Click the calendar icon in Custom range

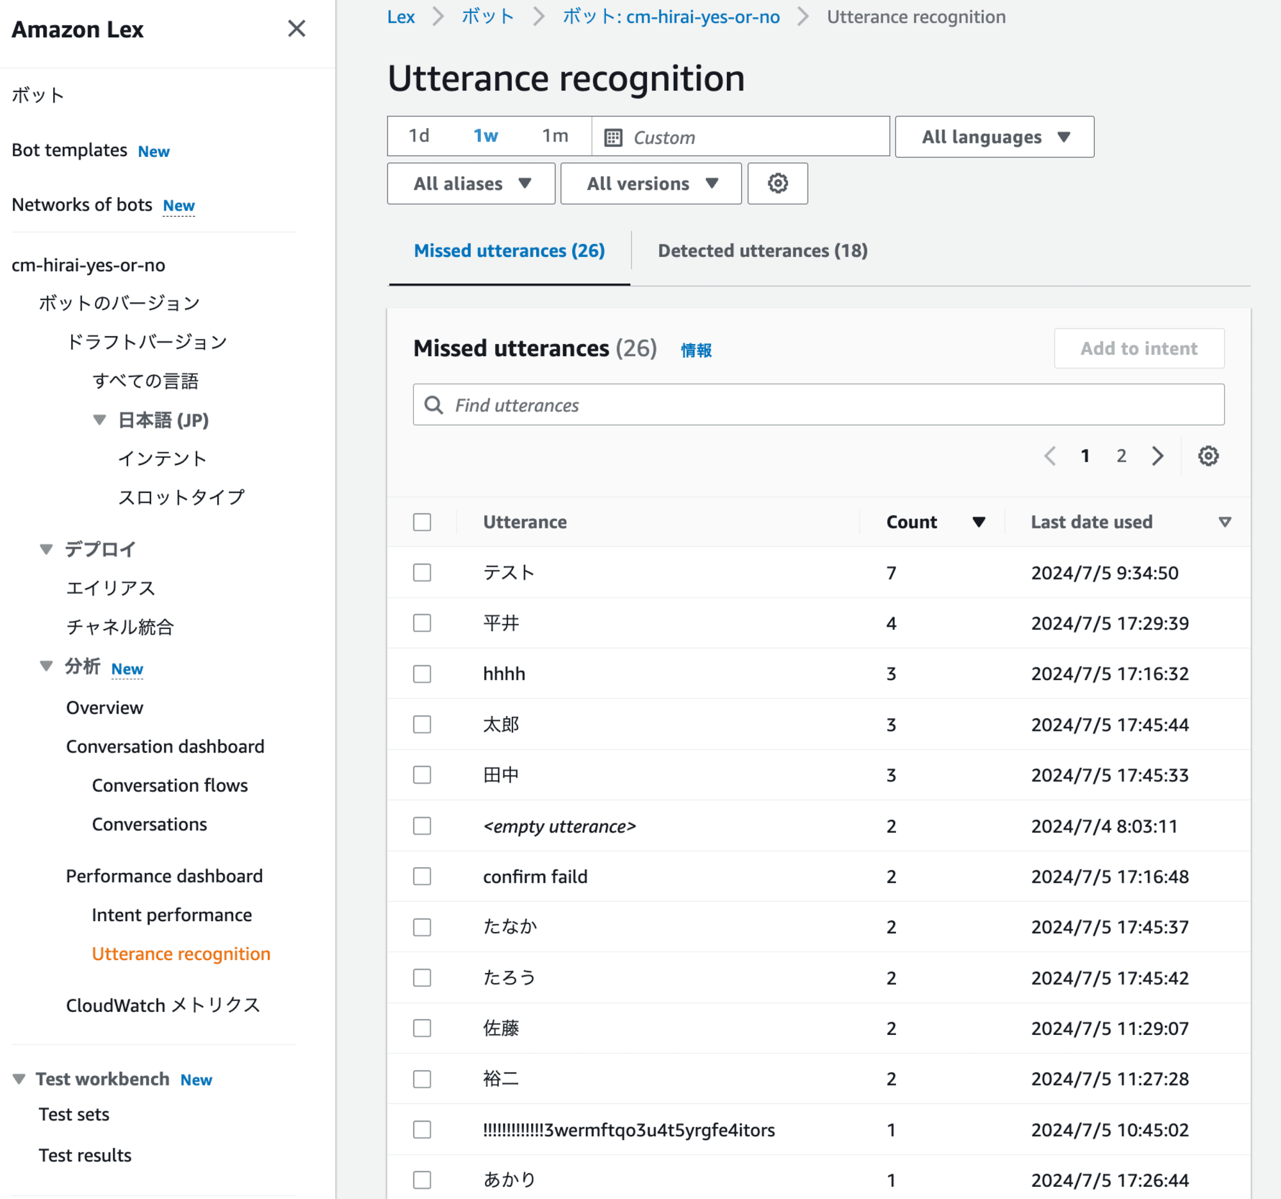[x=613, y=137]
